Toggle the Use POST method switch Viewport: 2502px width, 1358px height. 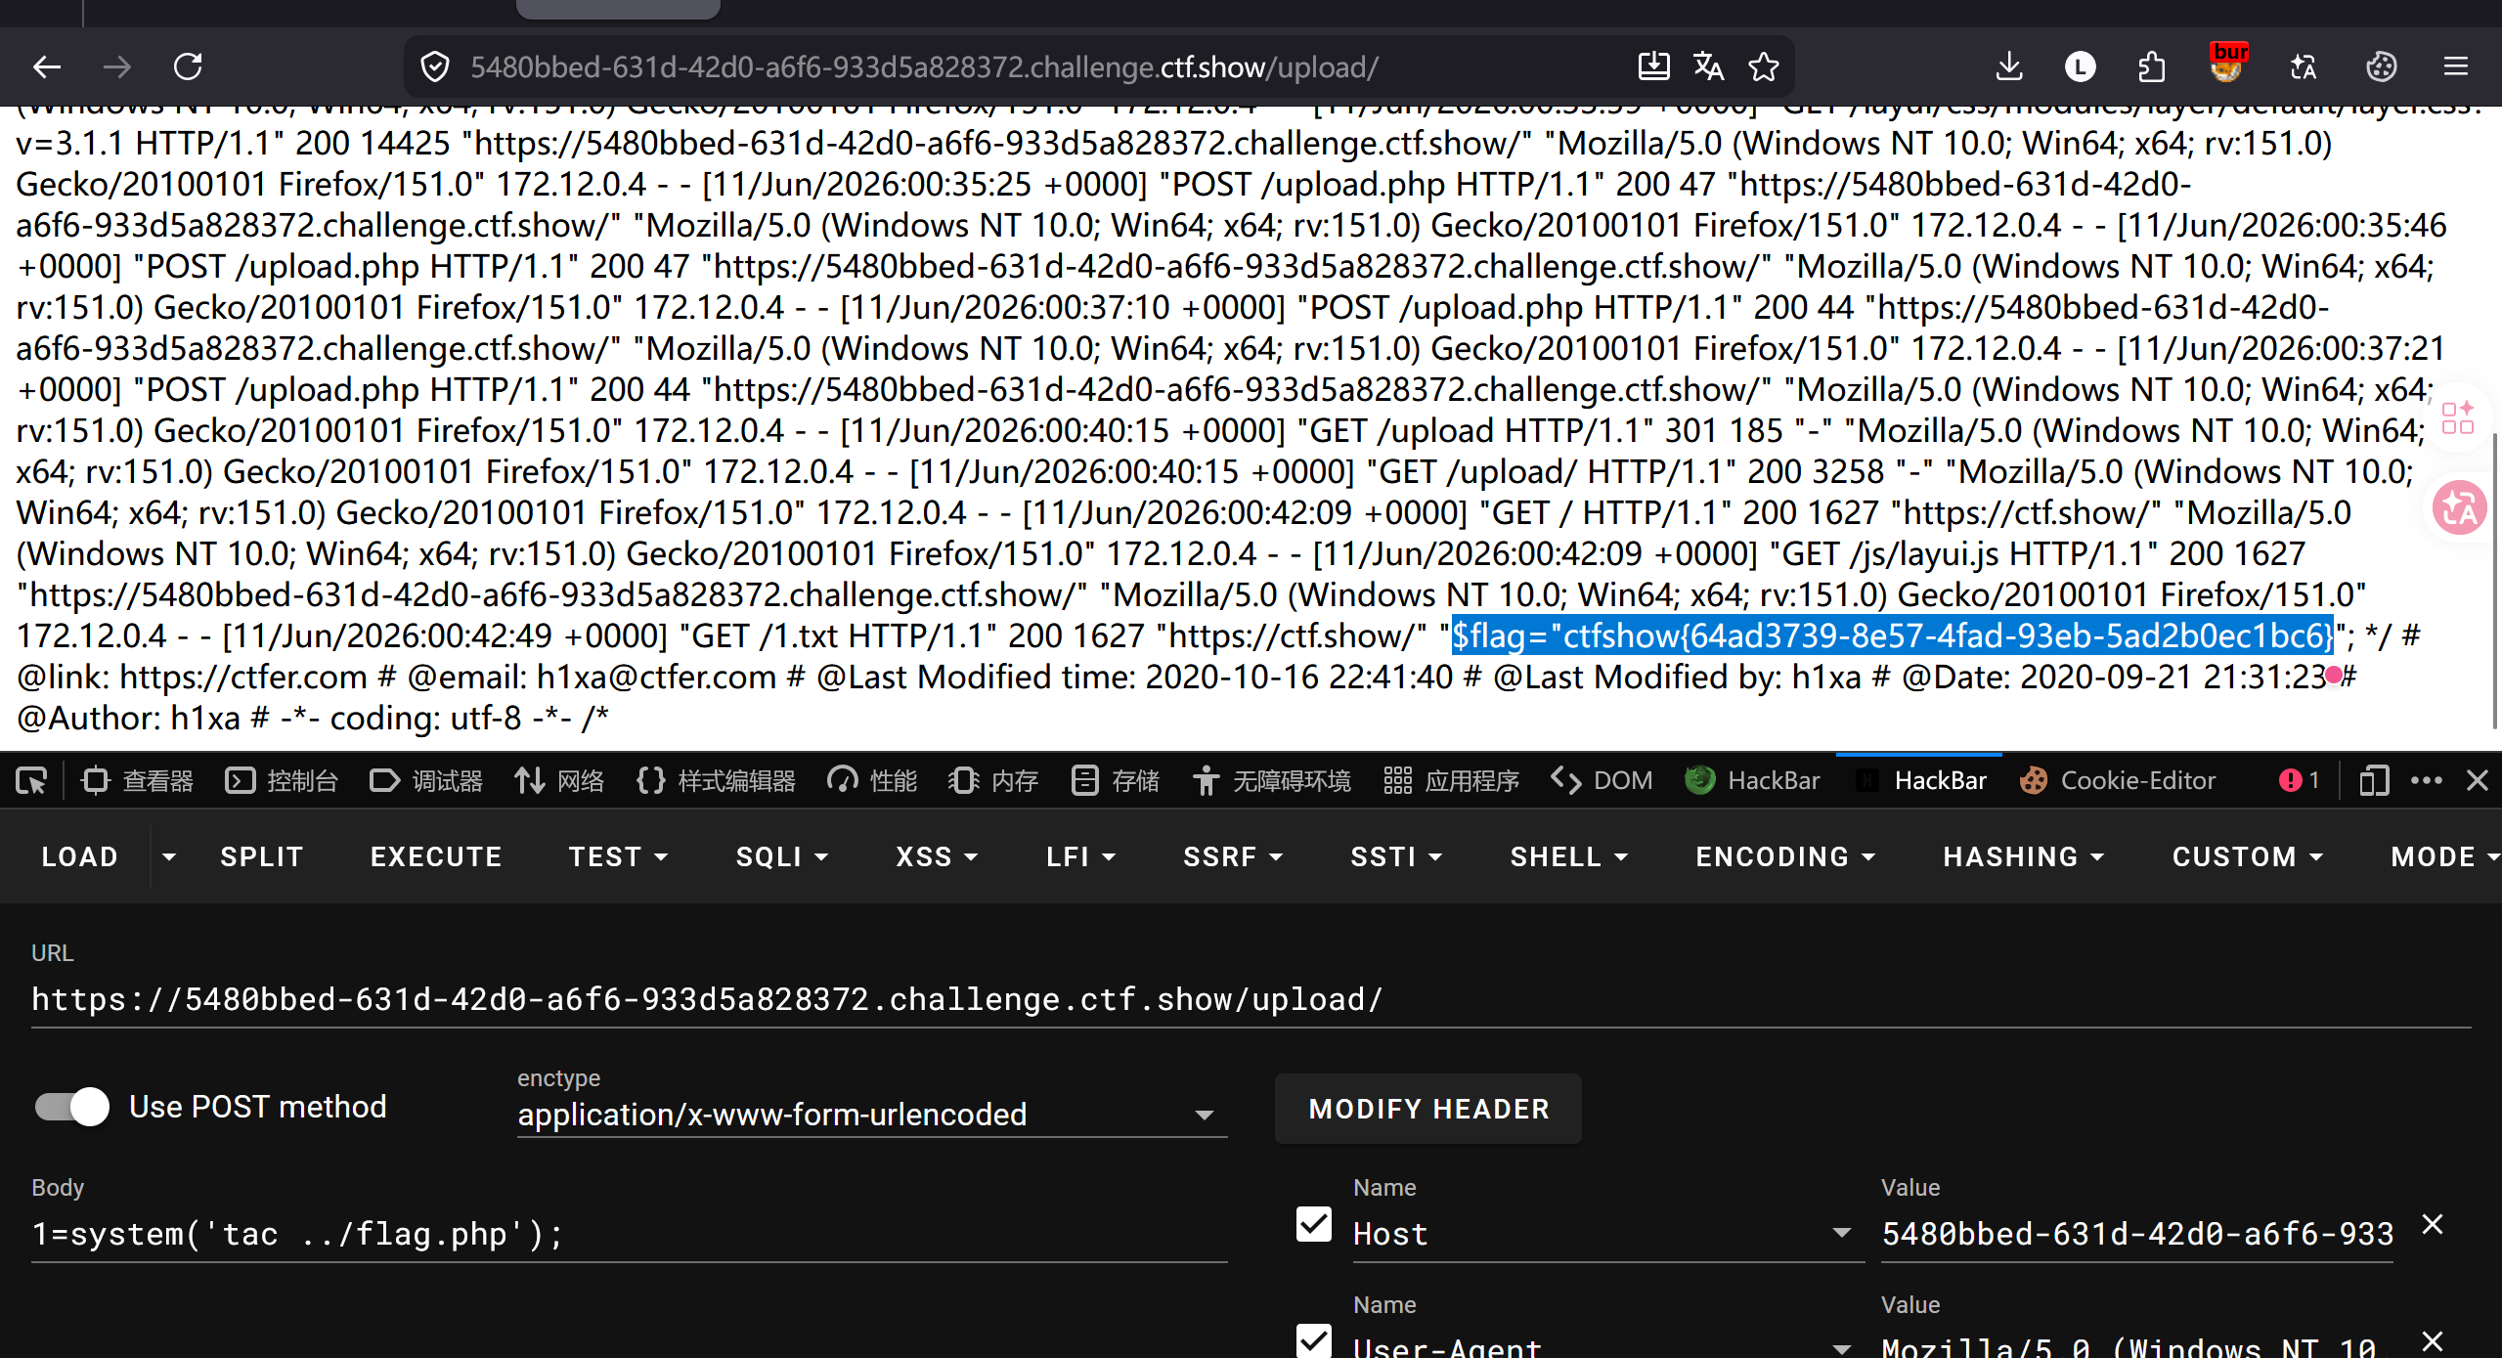(72, 1108)
